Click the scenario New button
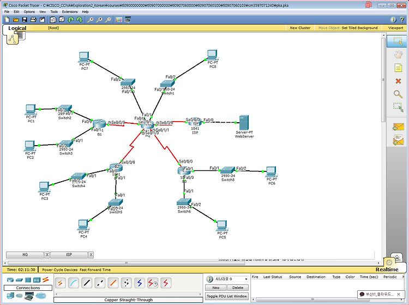 point(216,288)
